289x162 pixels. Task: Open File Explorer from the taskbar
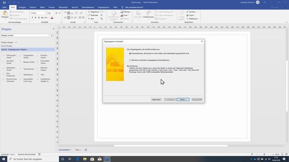[x=85, y=159]
